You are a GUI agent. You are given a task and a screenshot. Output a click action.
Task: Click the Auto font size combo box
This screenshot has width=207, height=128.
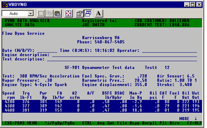point(18,14)
